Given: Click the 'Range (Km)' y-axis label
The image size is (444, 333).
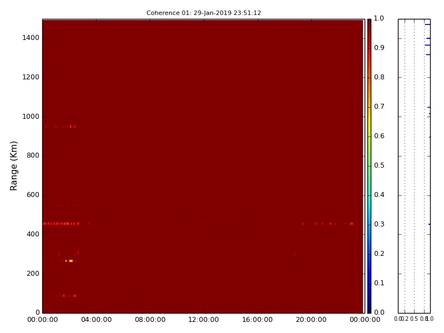Looking at the screenshot, I should 13,166.
